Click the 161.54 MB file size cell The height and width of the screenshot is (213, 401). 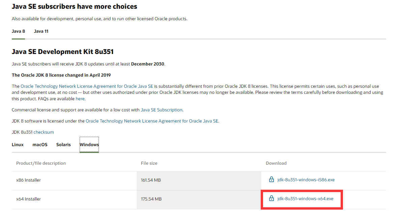point(151,180)
